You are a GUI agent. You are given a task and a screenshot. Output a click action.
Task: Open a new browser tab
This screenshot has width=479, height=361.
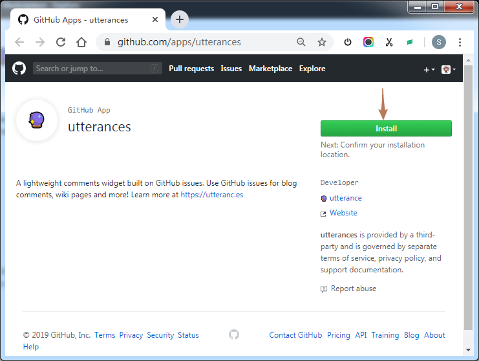pos(180,19)
